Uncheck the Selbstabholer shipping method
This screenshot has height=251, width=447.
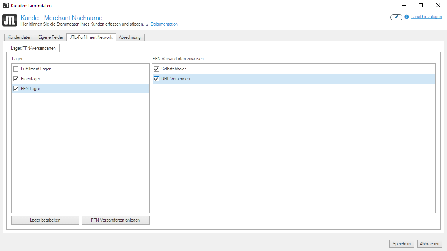click(x=156, y=69)
